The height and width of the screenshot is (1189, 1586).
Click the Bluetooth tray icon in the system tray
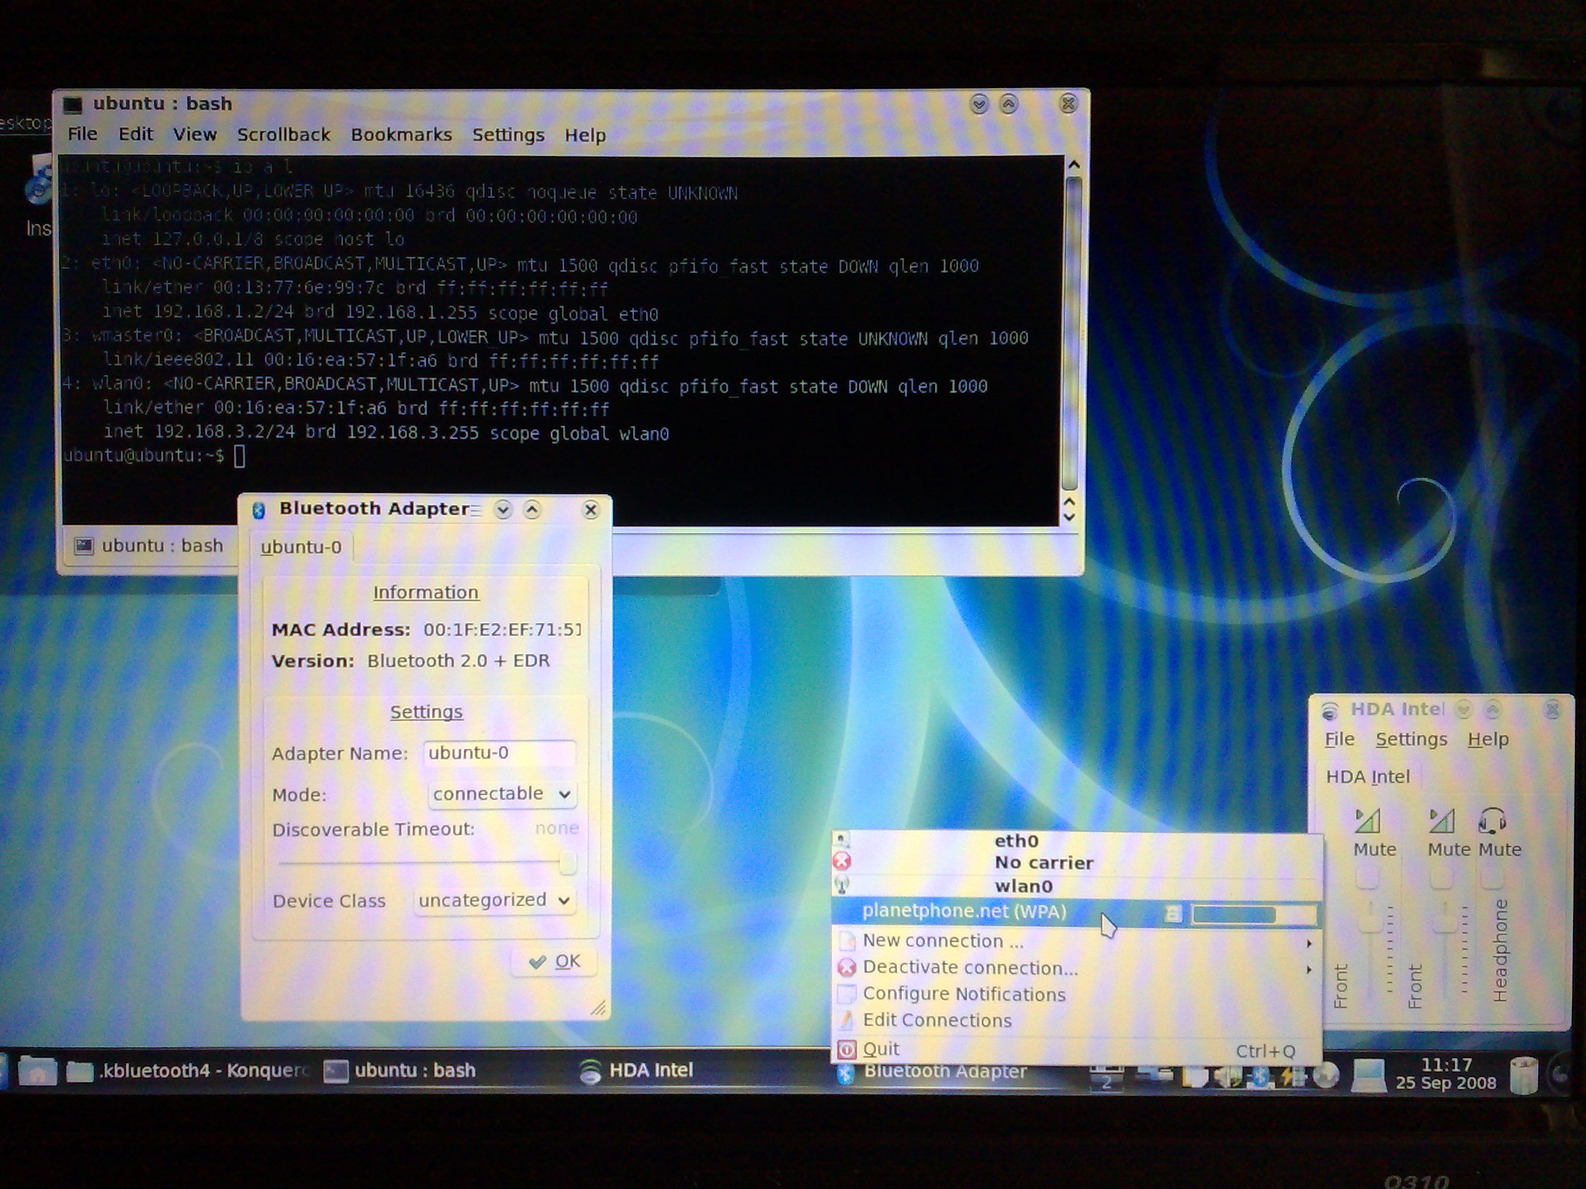1259,1076
